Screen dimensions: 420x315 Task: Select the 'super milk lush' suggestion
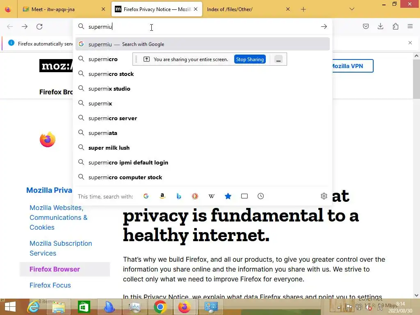click(203, 148)
